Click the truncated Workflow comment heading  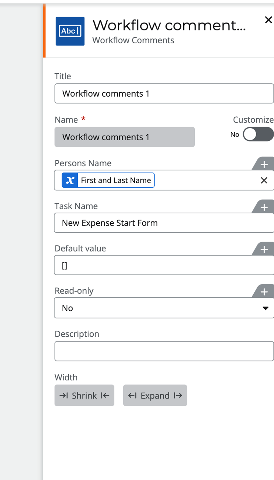point(169,25)
